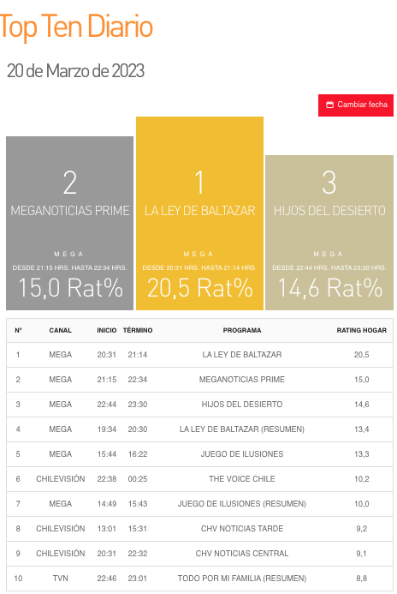Click the CHV Noticias Central program name
The image size is (397, 594).
coord(242,554)
